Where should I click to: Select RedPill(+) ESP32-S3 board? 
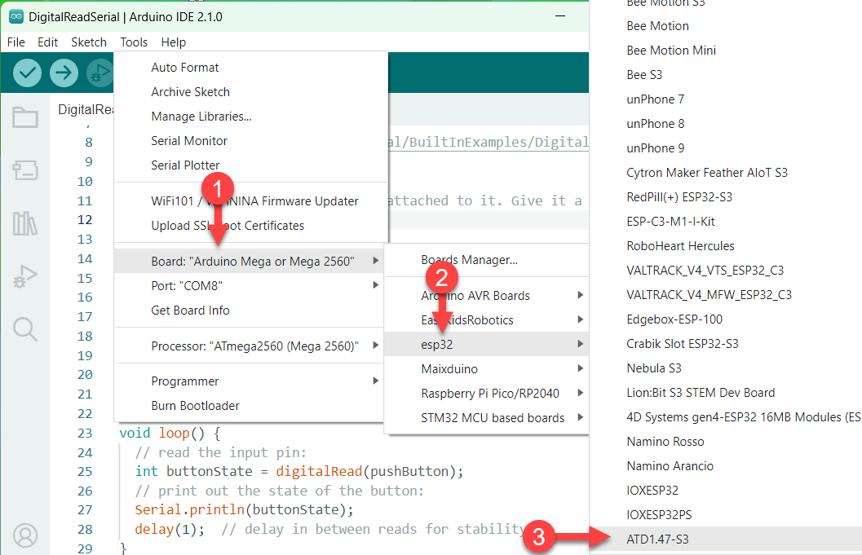tap(726, 197)
